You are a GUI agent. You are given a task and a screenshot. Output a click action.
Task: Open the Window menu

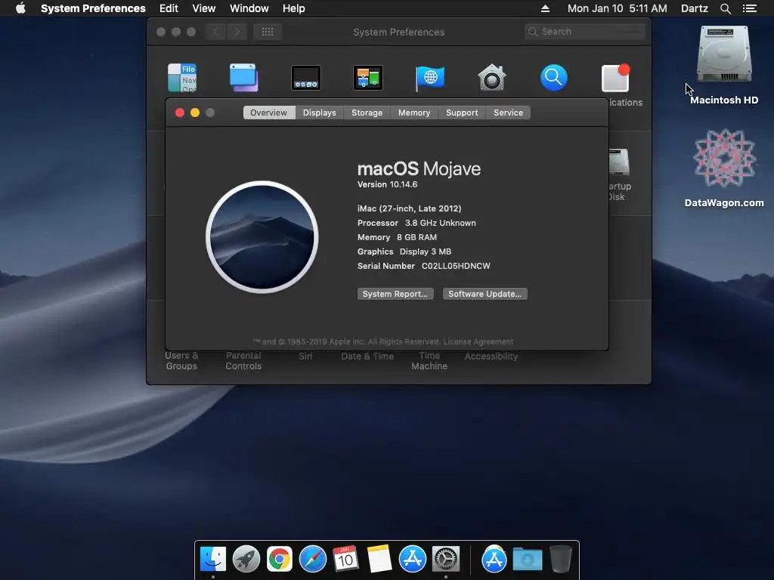249,8
